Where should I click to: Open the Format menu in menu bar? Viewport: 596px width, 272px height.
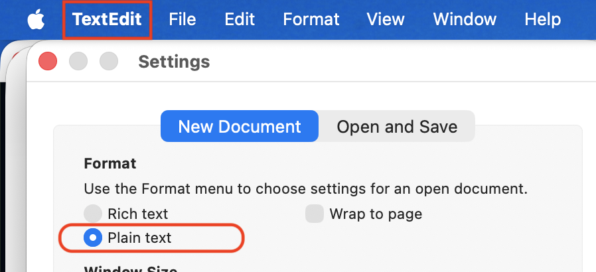coord(311,19)
